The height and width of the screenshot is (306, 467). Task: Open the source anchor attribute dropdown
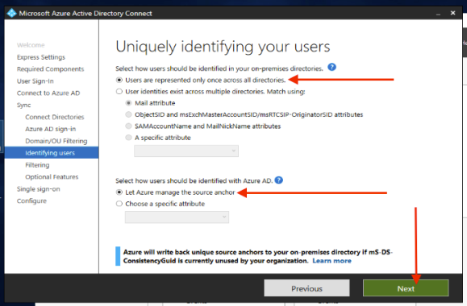click(x=177, y=217)
